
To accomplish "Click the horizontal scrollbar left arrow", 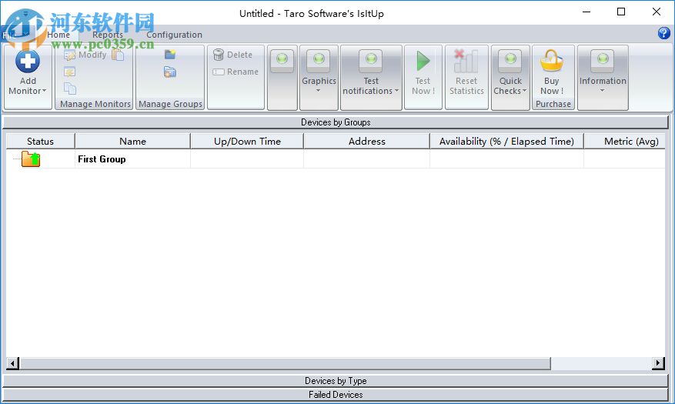I will coord(12,363).
